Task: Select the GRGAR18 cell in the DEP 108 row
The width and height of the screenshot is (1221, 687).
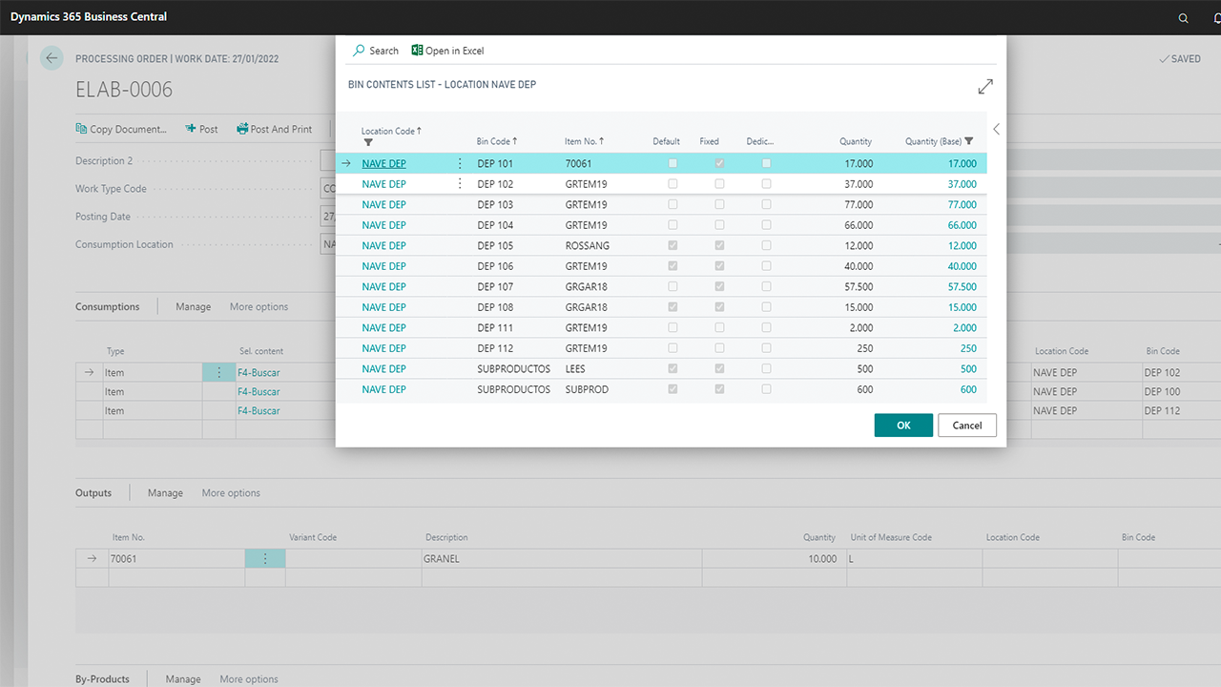Action: coord(586,307)
